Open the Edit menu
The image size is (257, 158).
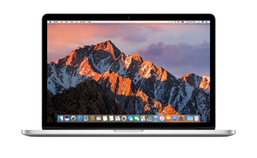coord(66,22)
